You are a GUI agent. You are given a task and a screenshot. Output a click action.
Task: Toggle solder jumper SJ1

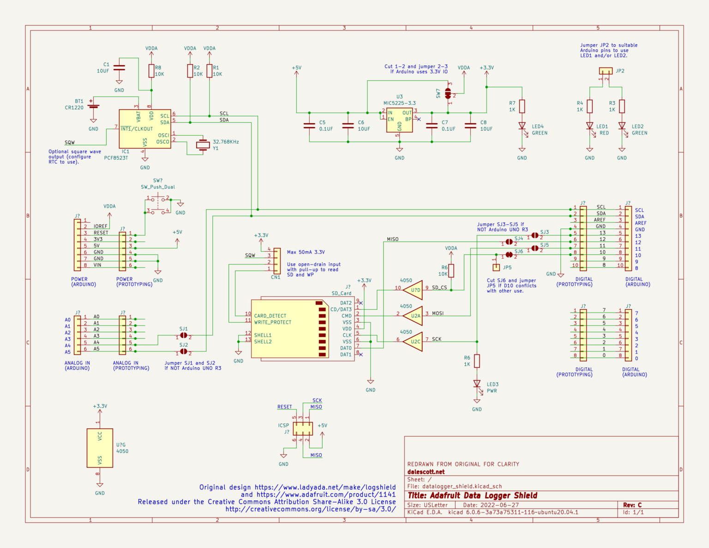(x=183, y=336)
